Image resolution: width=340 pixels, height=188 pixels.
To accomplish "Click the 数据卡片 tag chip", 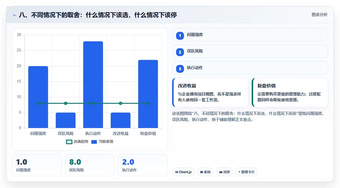I will point(246,172).
